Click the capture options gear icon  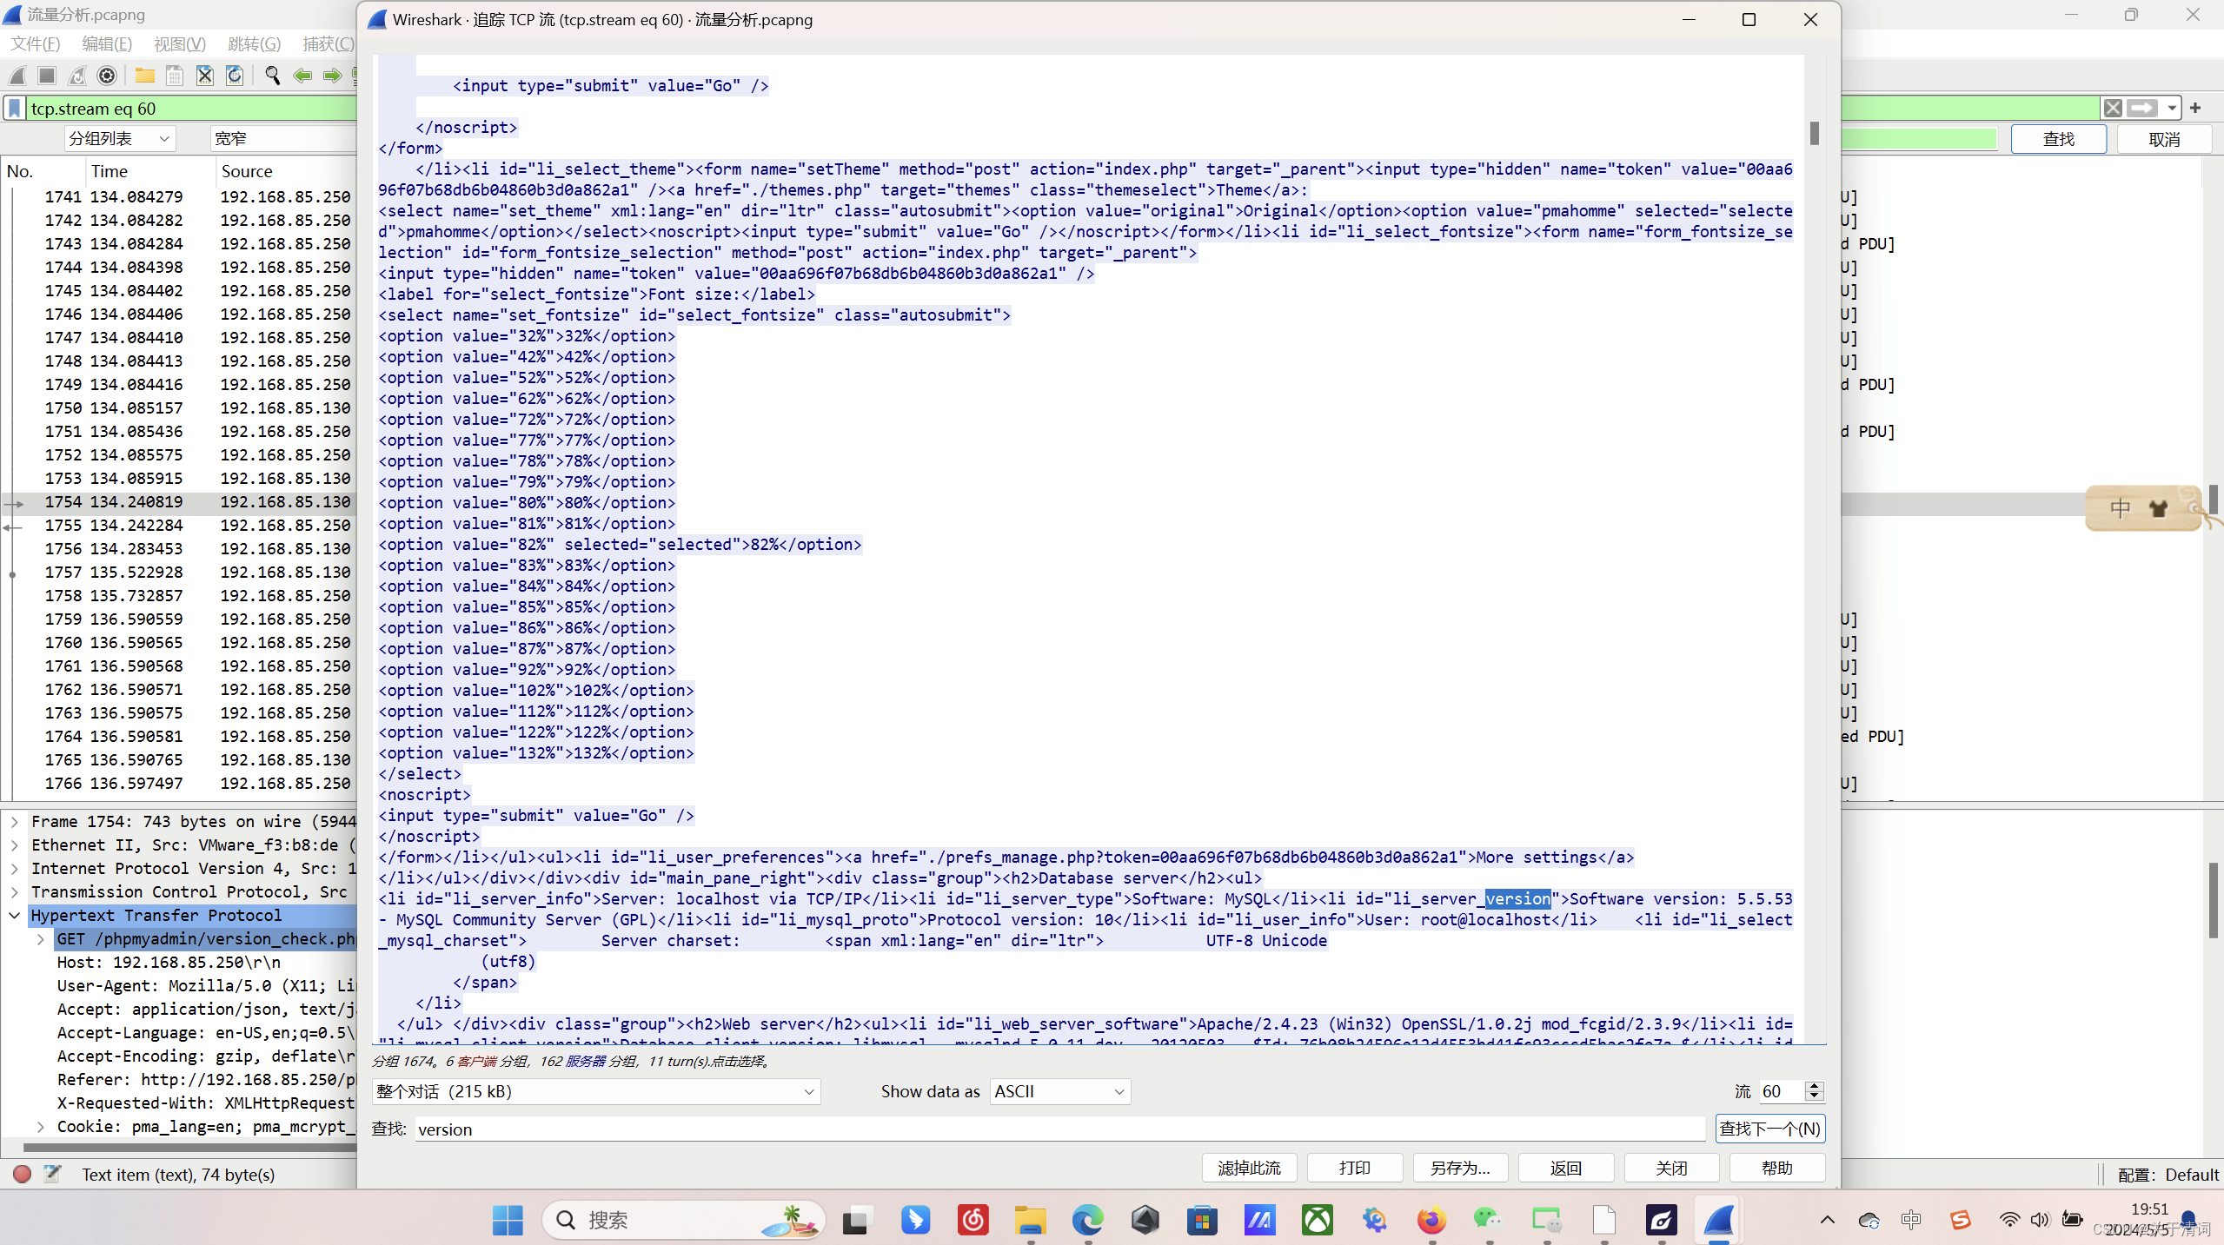[107, 76]
